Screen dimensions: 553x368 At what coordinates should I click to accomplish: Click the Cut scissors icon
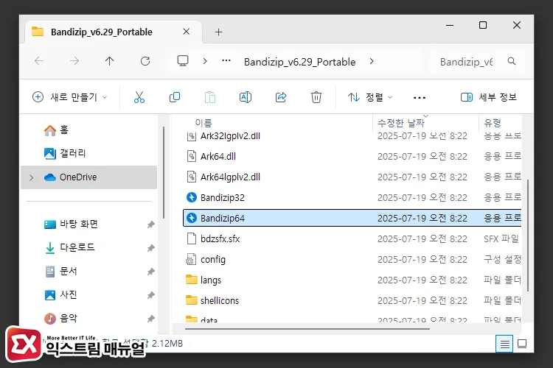pyautogui.click(x=139, y=97)
